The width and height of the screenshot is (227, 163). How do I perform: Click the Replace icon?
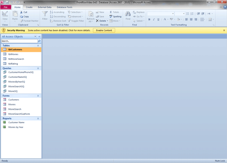(x=134, y=12)
